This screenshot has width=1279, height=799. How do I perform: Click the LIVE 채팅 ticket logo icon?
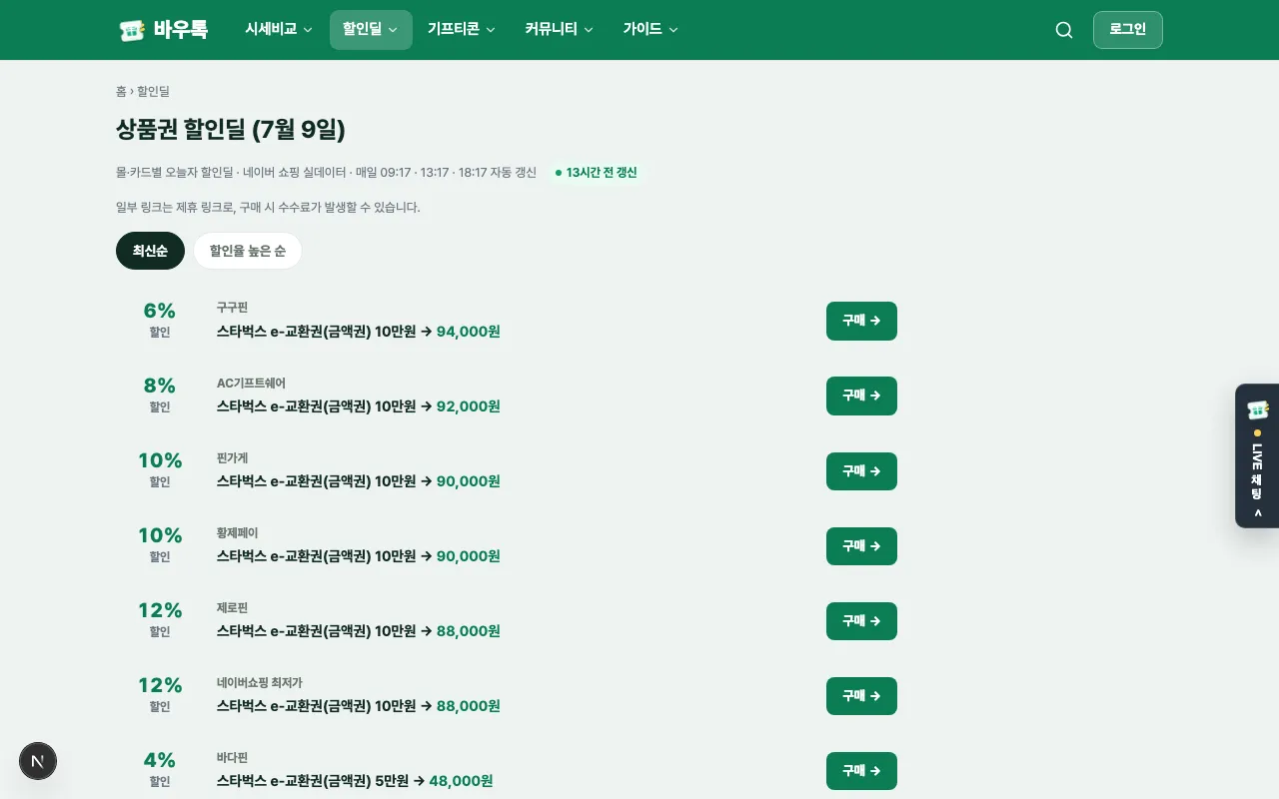pyautogui.click(x=1257, y=409)
